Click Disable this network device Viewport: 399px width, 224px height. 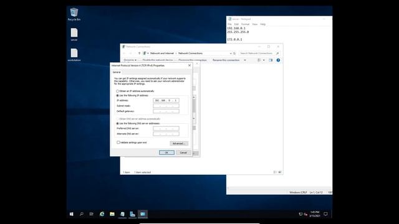(x=158, y=60)
